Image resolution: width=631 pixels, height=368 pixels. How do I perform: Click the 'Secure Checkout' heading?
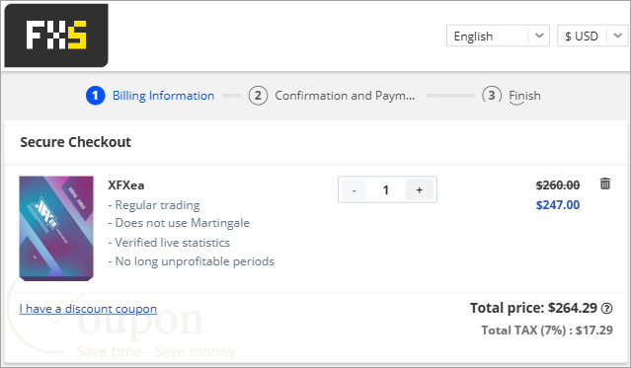point(76,142)
